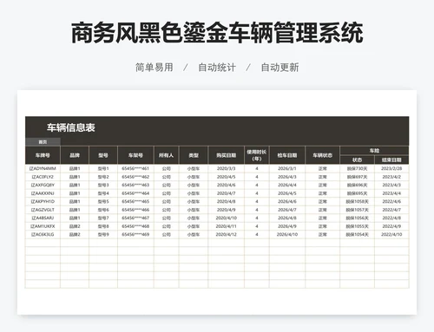Click the 自动统计 subtitle text
Viewport: 434px width, 332px height.
click(217, 68)
